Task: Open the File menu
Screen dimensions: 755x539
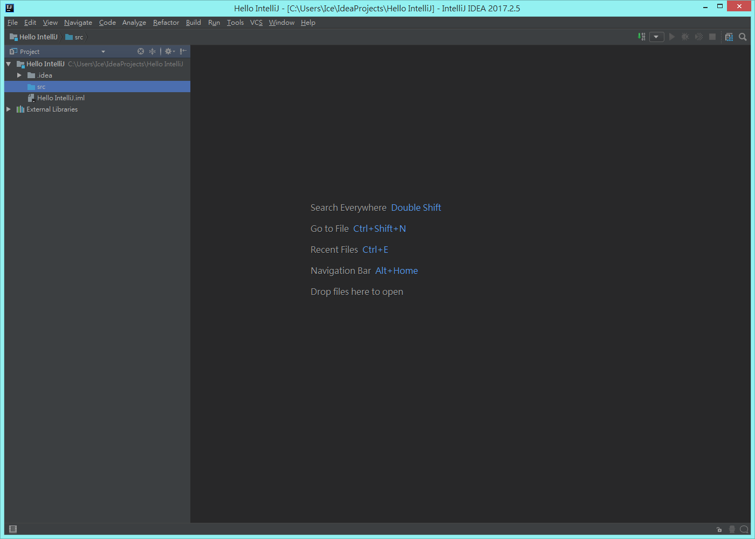Action: [x=12, y=23]
